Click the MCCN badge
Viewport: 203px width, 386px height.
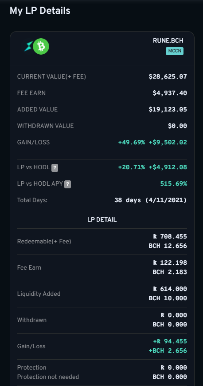(175, 51)
